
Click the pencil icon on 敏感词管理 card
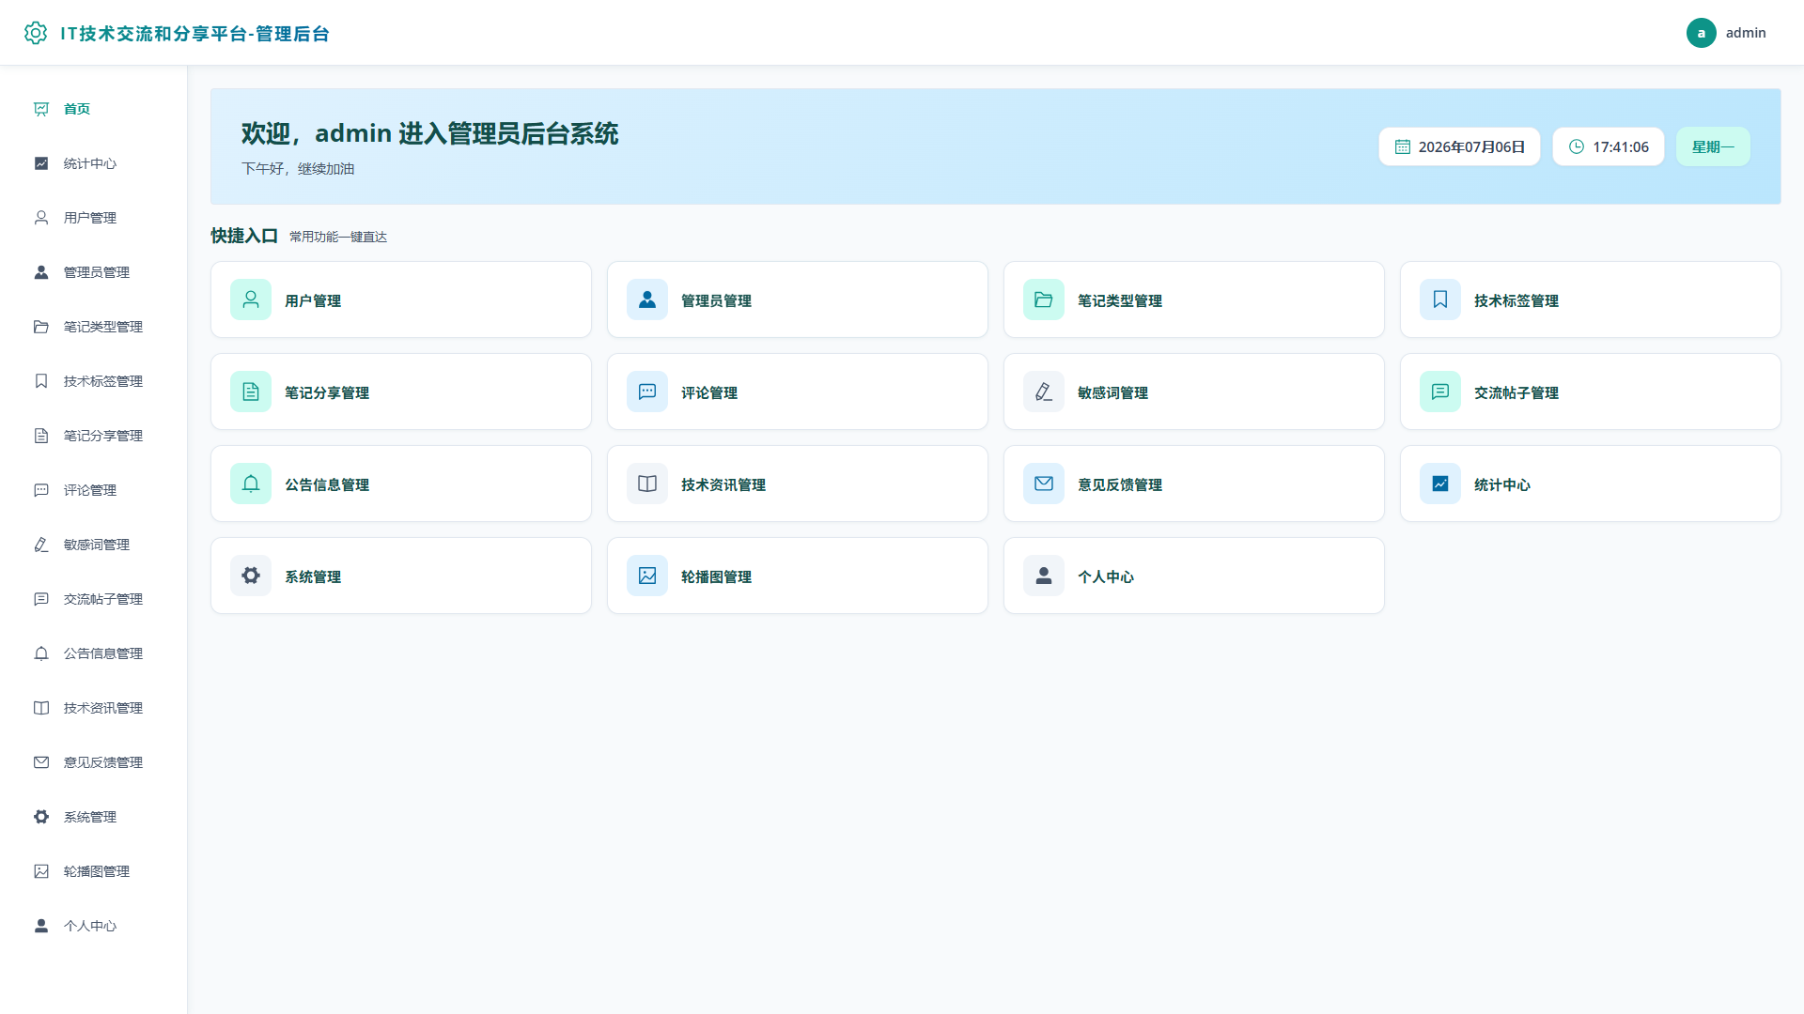1044,392
